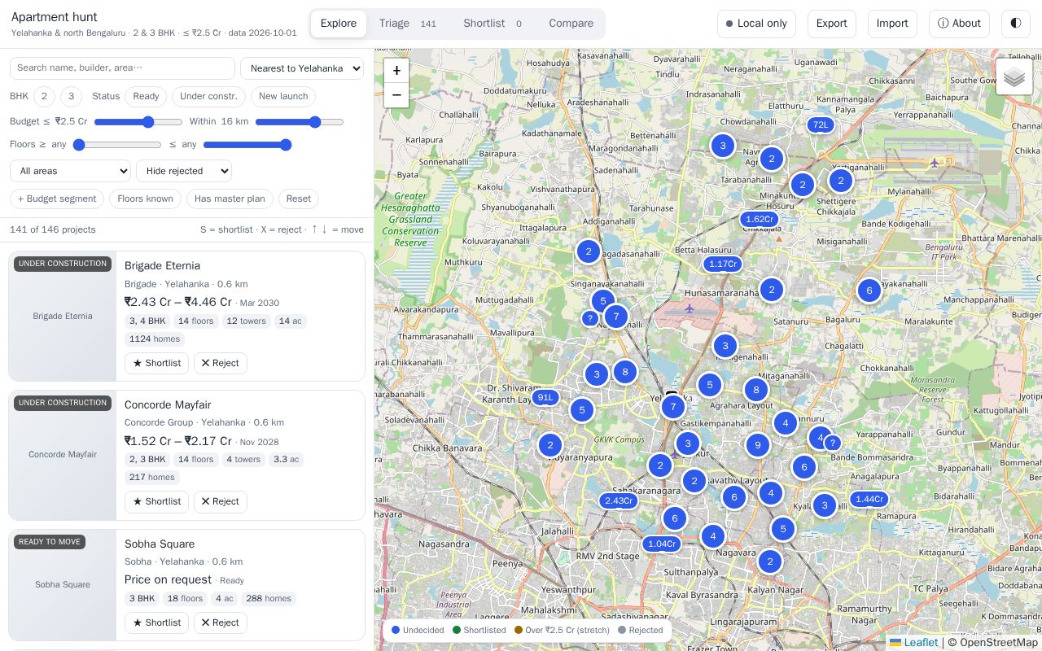This screenshot has height=651, width=1042.
Task: Enable the Under constr. status filter
Action: tap(208, 96)
